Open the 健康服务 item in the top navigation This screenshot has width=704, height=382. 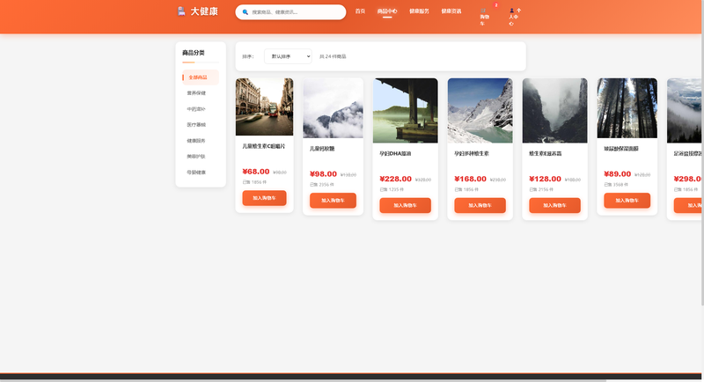pos(419,11)
